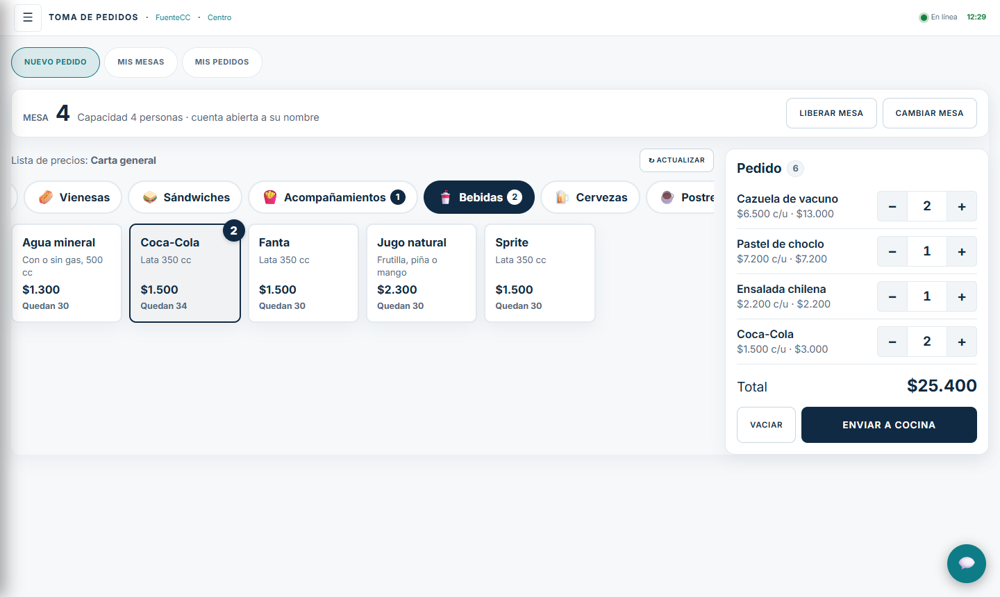This screenshot has height=597, width=1000.
Task: Open the chat support bubble
Action: pos(967,564)
